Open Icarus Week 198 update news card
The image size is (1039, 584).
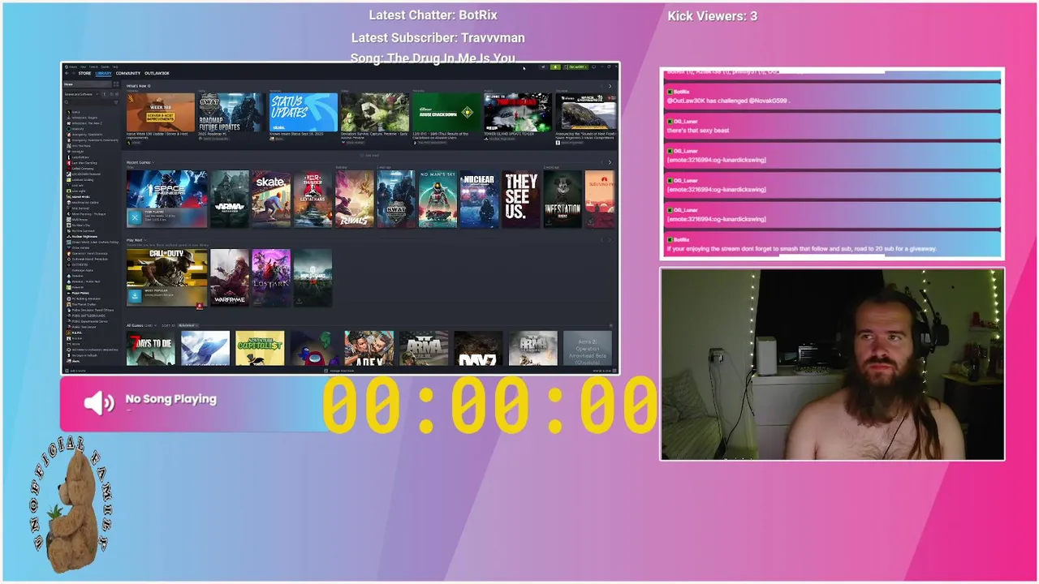(x=161, y=112)
